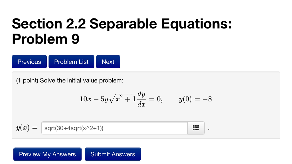Return to the previous problem
The height and width of the screenshot is (164, 292).
coord(29,61)
